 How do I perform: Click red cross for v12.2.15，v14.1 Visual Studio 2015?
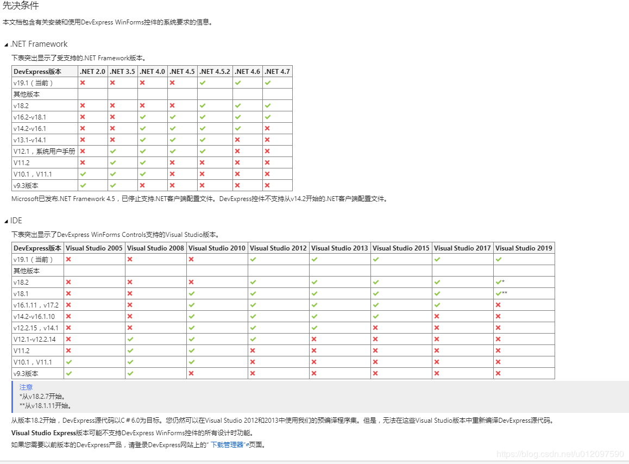(375, 328)
